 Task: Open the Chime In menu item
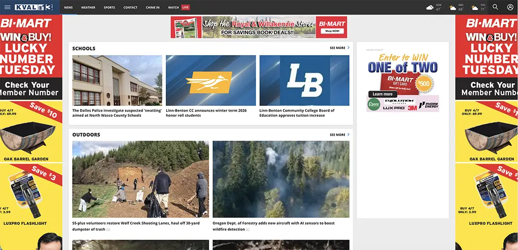tap(153, 7)
